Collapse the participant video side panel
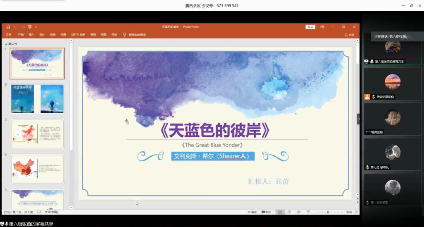 359,119
